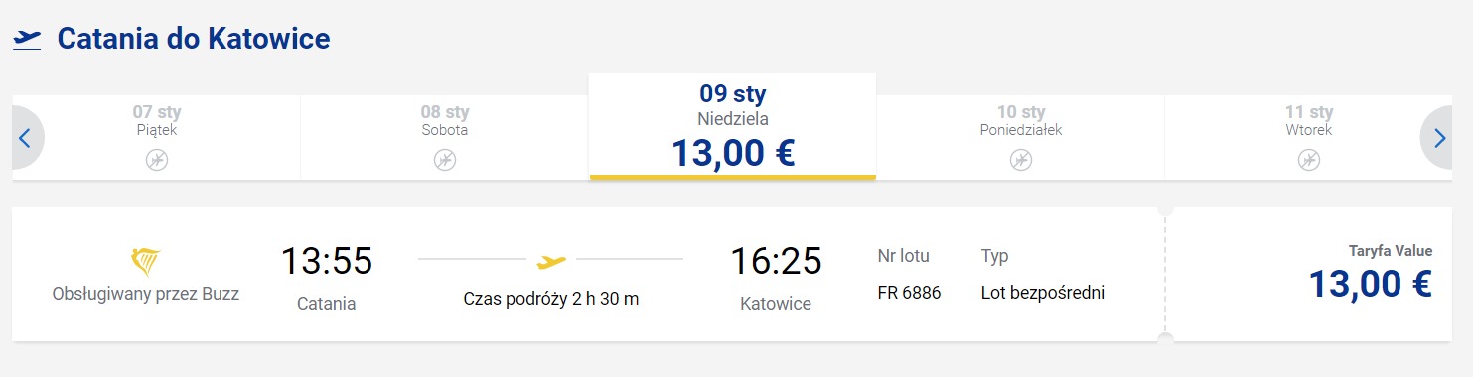This screenshot has height=377, width=1473.
Task: Click yellow plane icon on route line
Action: click(x=551, y=261)
